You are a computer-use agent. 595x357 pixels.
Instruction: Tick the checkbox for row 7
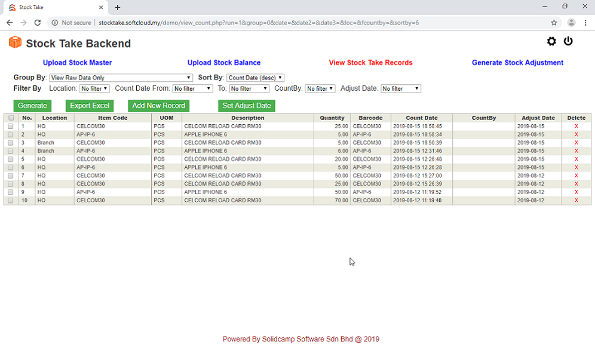point(11,176)
